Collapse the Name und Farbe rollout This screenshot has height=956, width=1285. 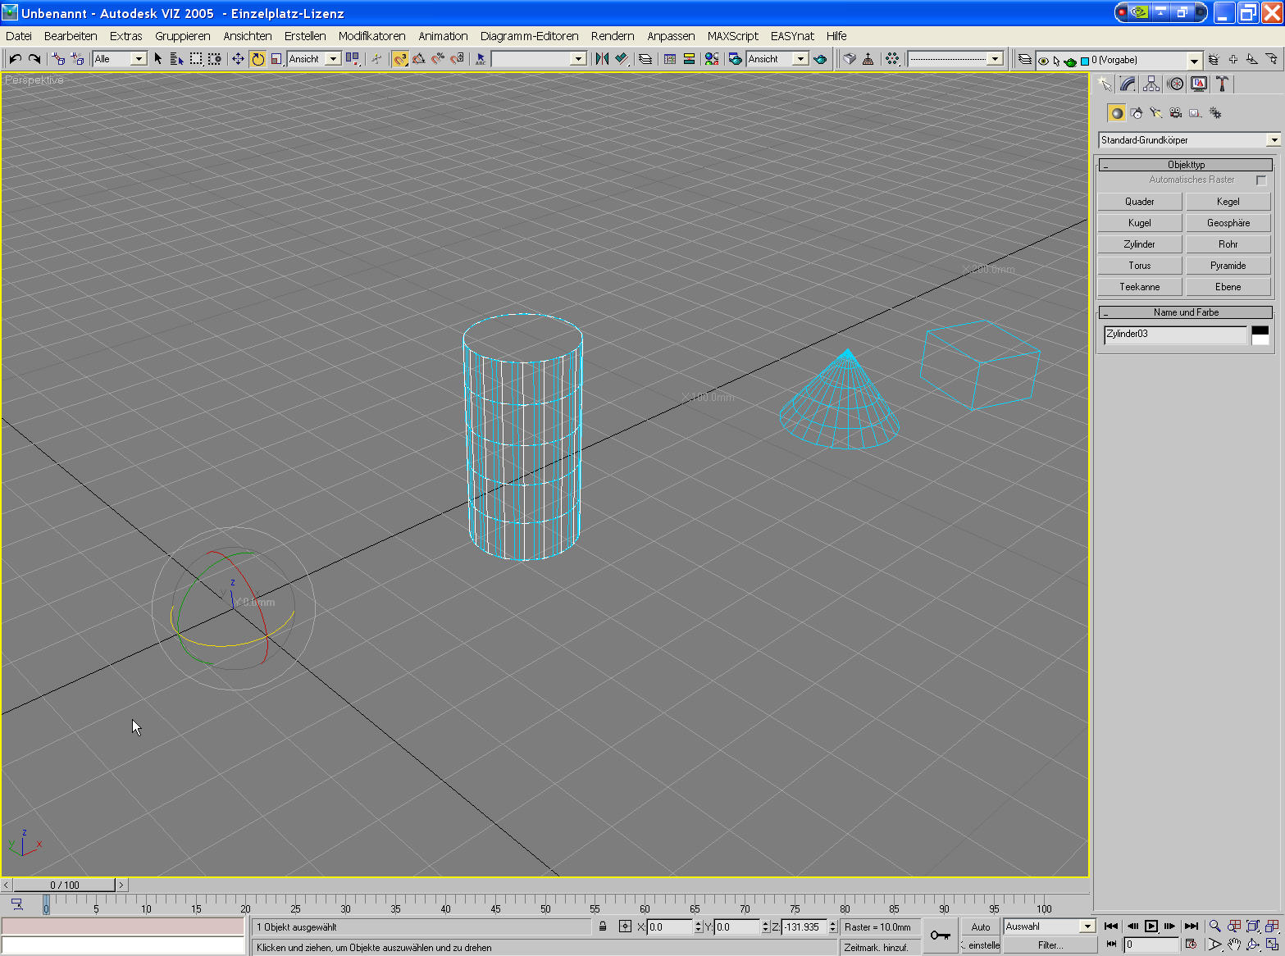[1186, 312]
